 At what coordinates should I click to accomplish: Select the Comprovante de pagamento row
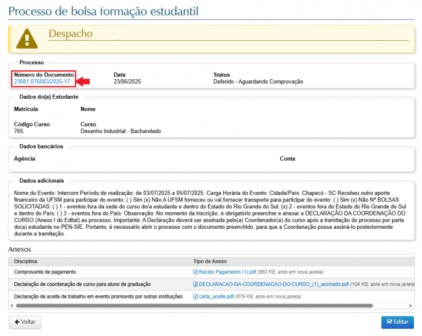click(45, 272)
